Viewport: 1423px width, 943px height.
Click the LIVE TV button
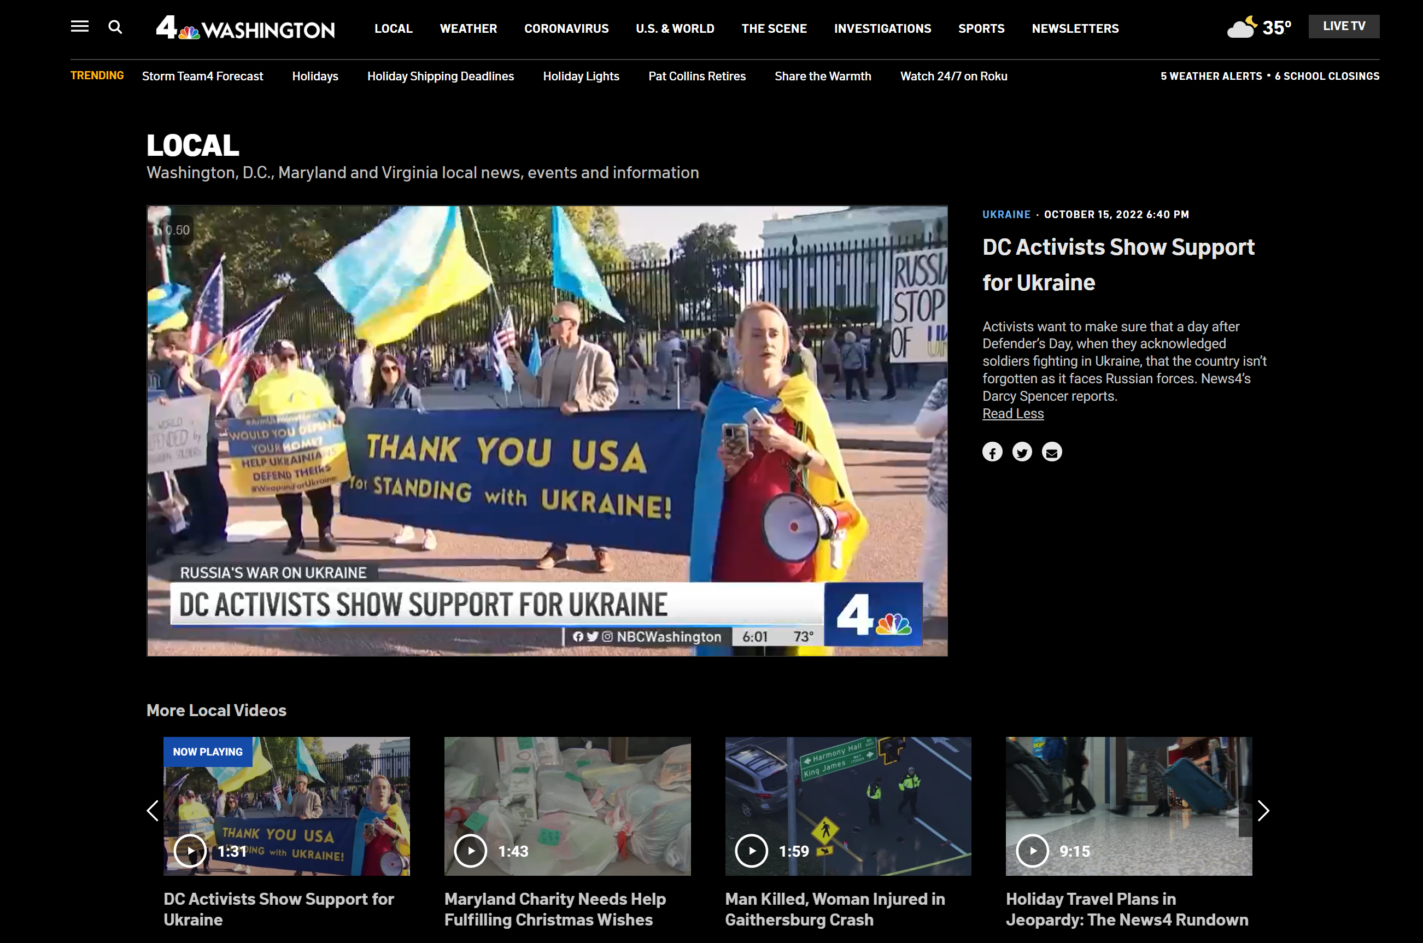pyautogui.click(x=1344, y=26)
